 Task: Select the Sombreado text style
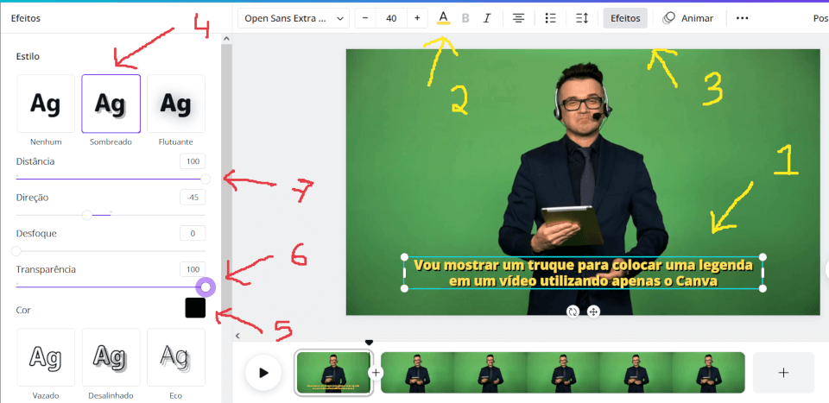(111, 104)
